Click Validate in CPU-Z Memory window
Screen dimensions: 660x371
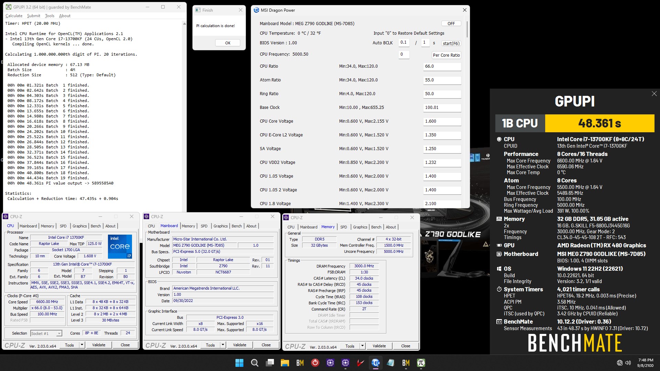click(x=379, y=346)
